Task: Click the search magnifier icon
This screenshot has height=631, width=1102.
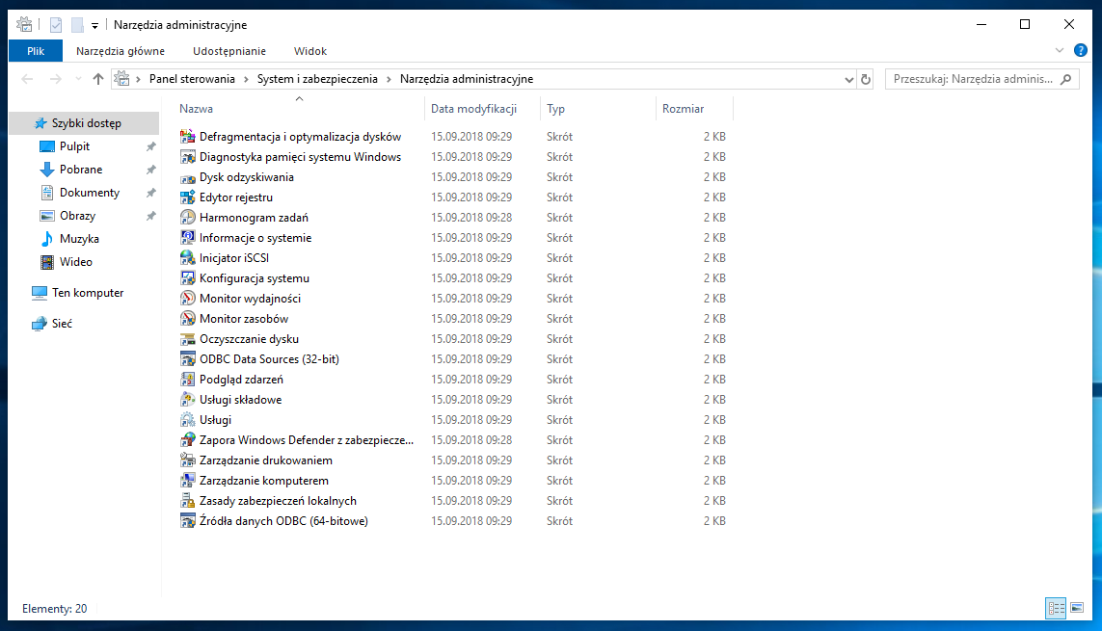Action: [x=1066, y=79]
